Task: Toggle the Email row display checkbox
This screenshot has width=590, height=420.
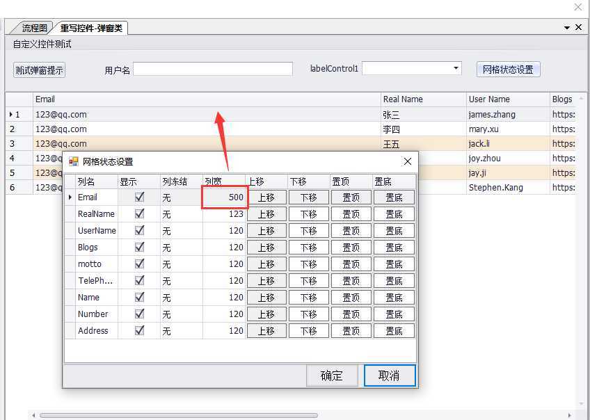Action: tap(140, 197)
